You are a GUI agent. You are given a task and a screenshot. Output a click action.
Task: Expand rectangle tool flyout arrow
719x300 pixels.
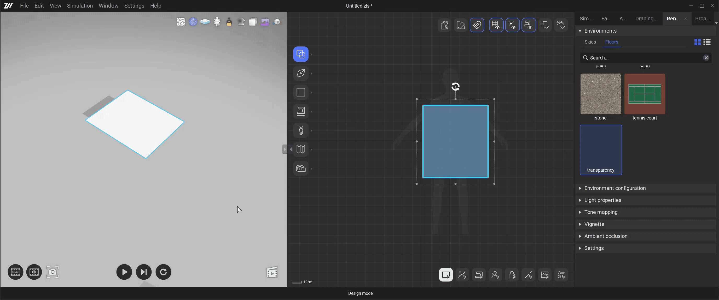(311, 92)
